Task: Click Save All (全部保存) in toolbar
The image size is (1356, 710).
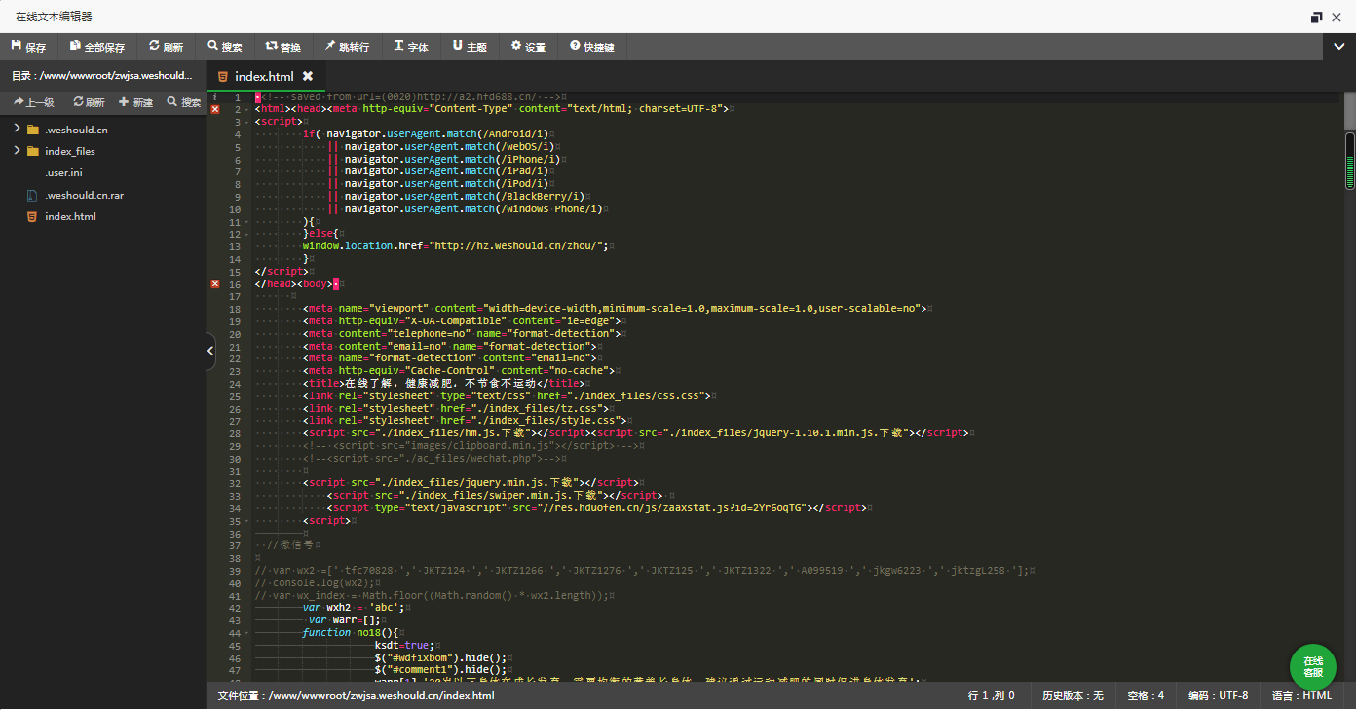Action: (97, 47)
